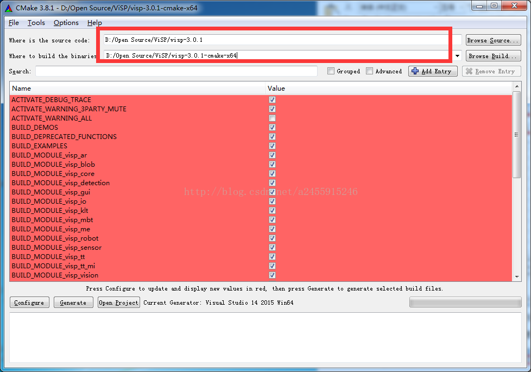The height and width of the screenshot is (372, 531).
Task: Select the BUILD_DEMOS entry name
Action: [35, 128]
